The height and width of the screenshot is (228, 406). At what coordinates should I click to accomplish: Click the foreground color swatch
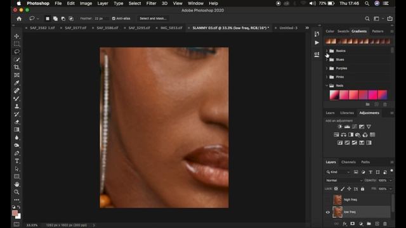15,213
